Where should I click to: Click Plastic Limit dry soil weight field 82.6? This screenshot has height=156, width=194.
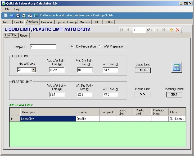84,94
